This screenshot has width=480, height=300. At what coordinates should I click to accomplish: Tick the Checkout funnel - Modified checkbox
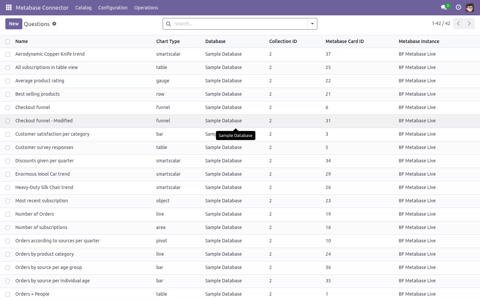(x=8, y=121)
